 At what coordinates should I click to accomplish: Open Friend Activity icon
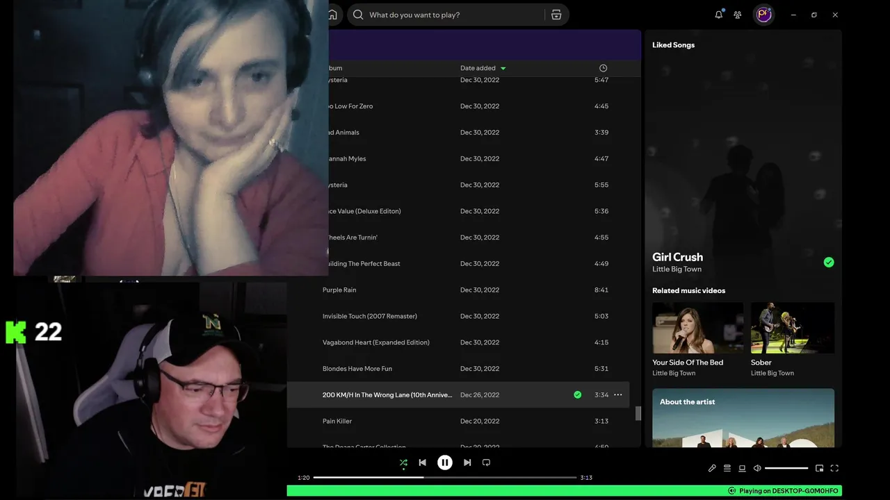pos(738,15)
